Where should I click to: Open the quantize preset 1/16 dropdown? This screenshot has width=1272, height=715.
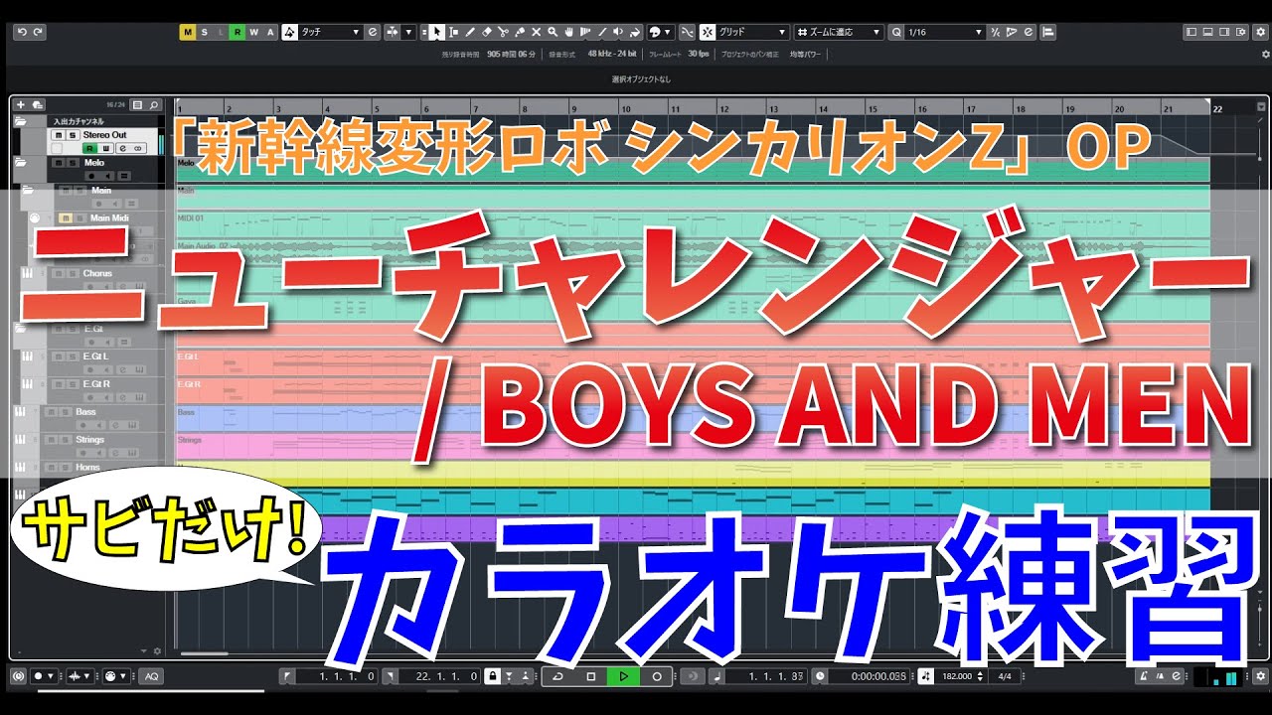coord(944,32)
